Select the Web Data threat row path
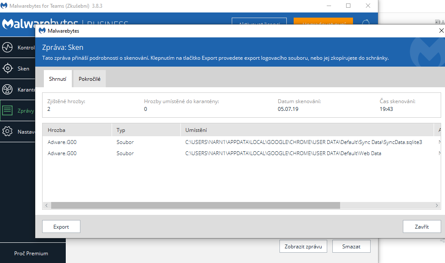This screenshot has width=445, height=263. pos(283,153)
